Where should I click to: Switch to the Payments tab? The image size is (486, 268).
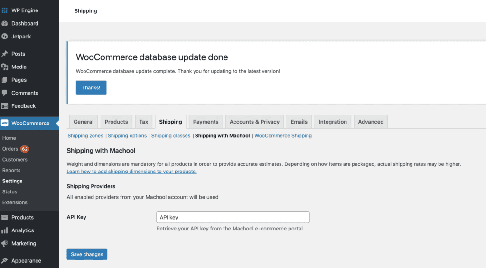coord(206,122)
